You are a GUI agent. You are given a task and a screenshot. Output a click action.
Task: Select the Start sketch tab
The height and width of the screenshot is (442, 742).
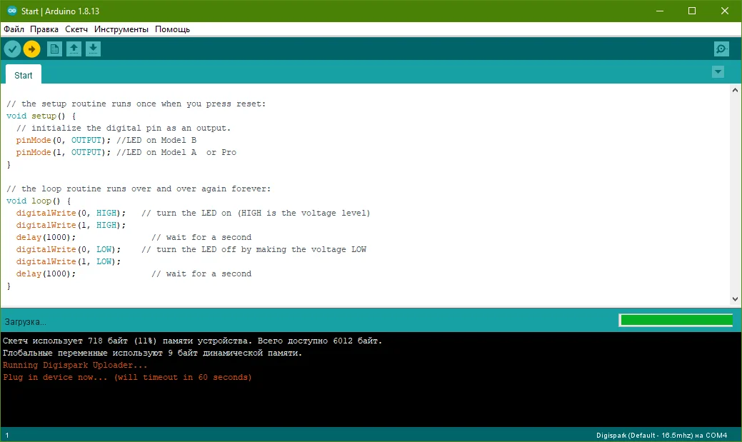[x=23, y=75]
